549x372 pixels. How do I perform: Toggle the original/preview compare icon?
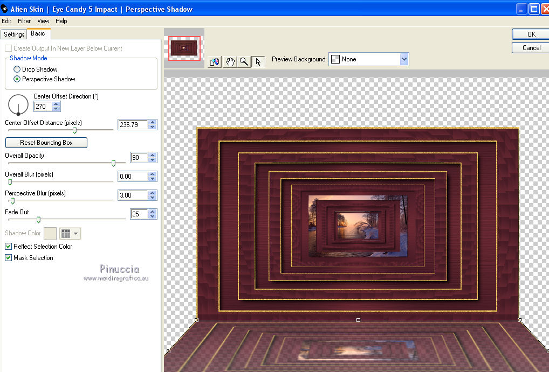(x=215, y=62)
